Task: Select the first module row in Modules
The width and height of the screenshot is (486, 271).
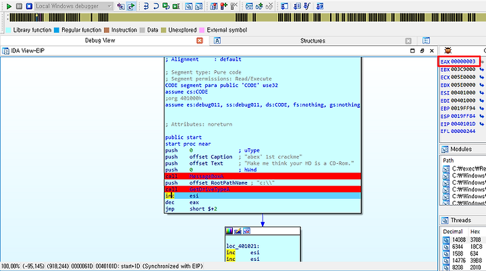Action: click(464, 169)
